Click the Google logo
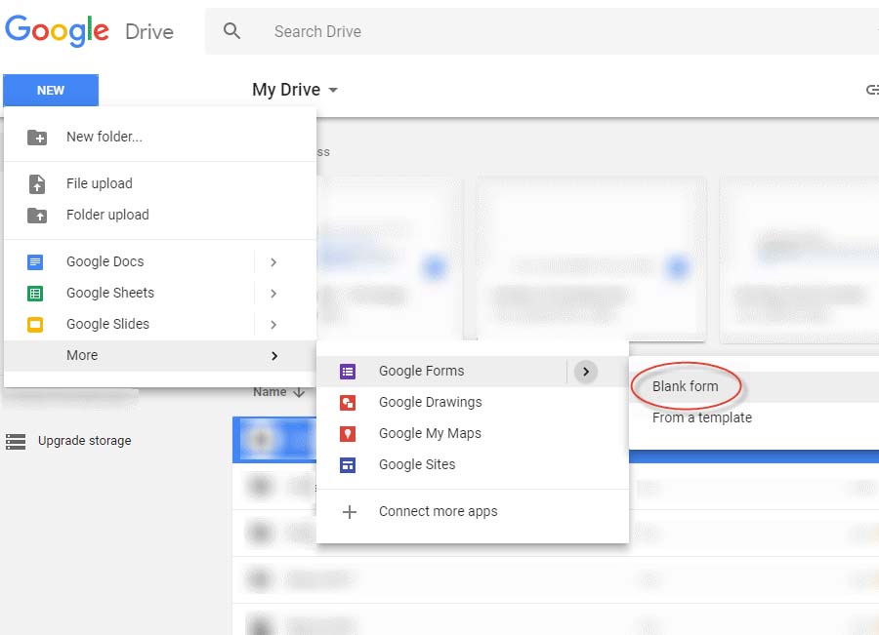Viewport: 879px width, 635px height. (x=57, y=30)
